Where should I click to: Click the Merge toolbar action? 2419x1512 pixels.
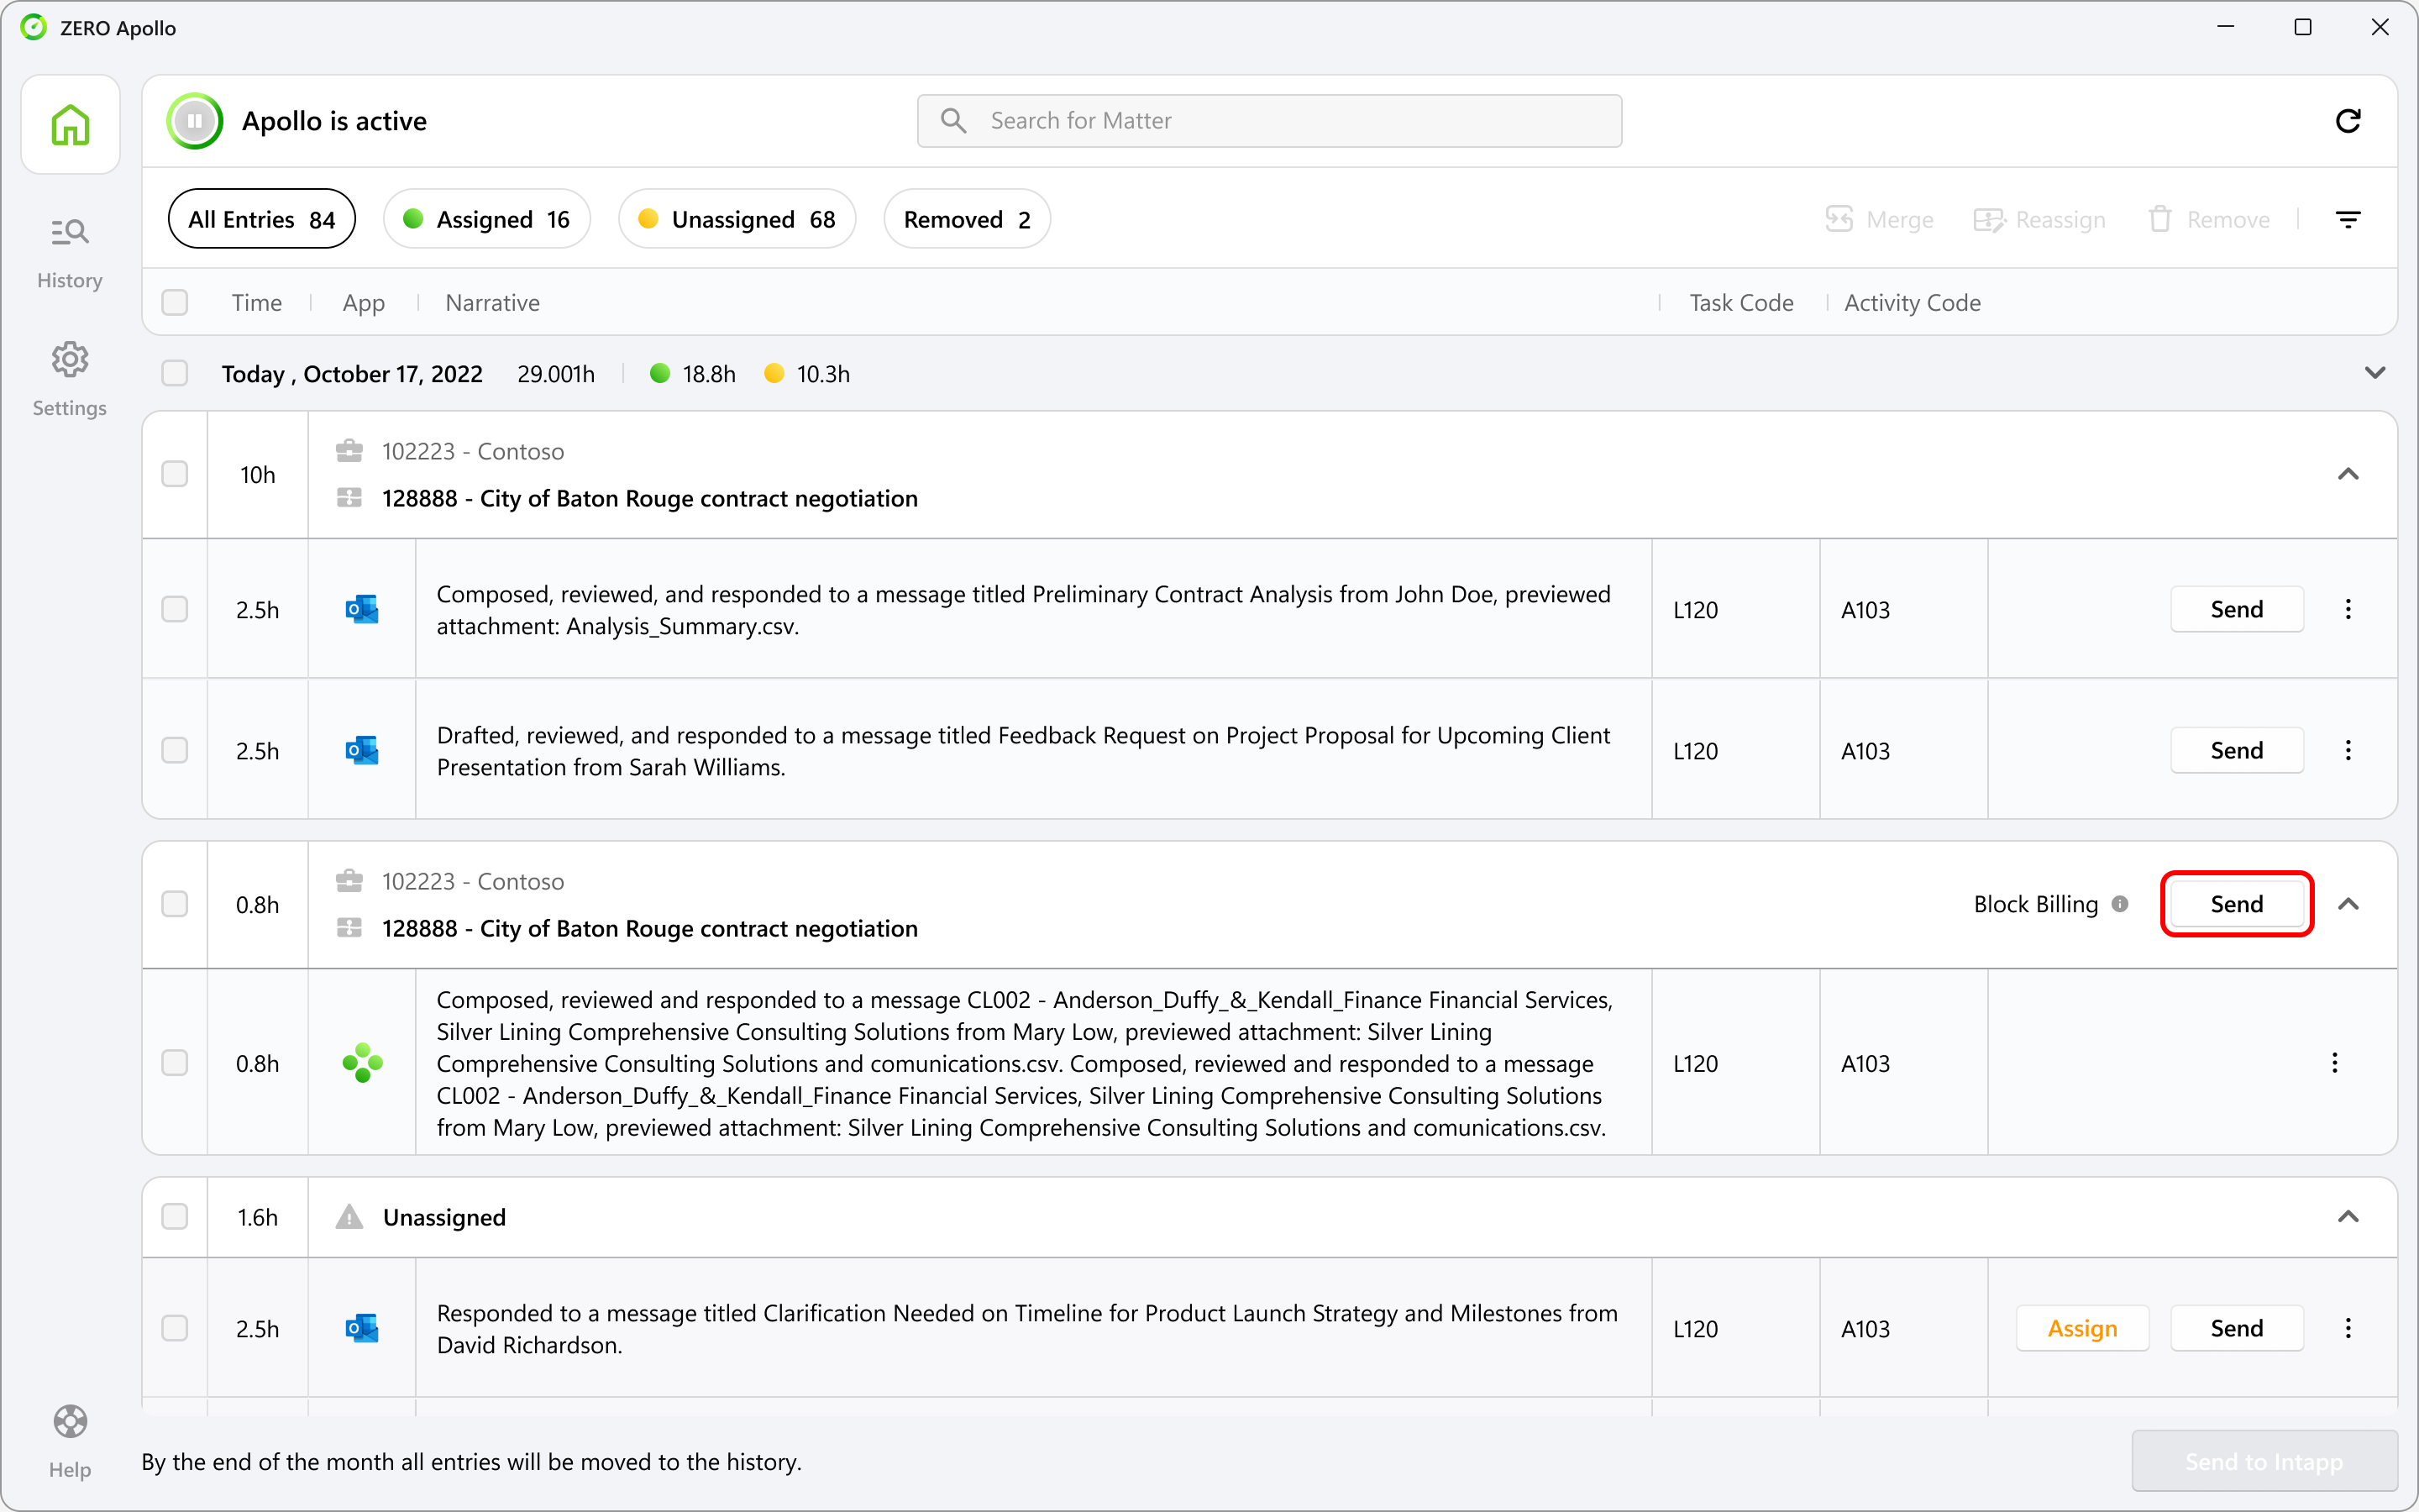point(1878,219)
